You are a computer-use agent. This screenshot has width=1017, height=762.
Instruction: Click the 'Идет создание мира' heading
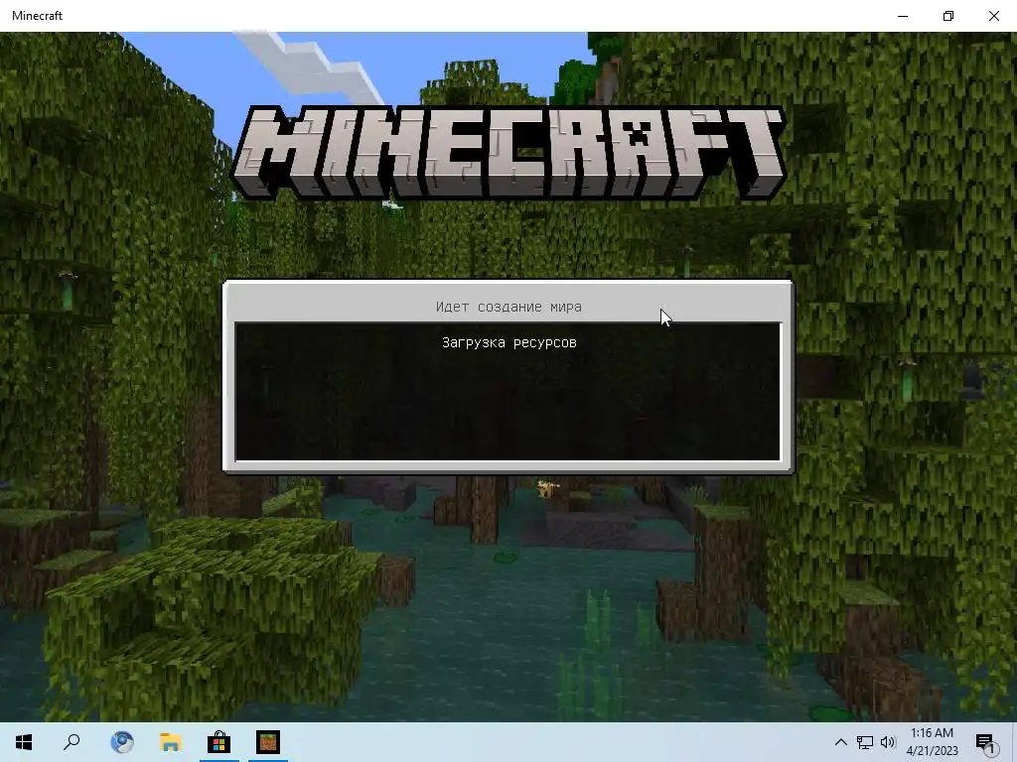[x=508, y=307]
